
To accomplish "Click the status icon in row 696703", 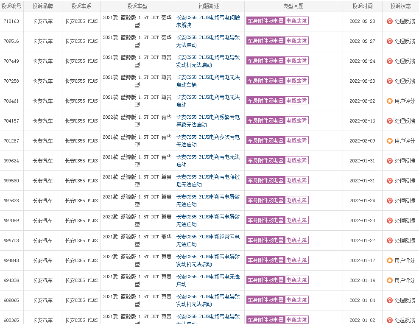I will (390, 240).
